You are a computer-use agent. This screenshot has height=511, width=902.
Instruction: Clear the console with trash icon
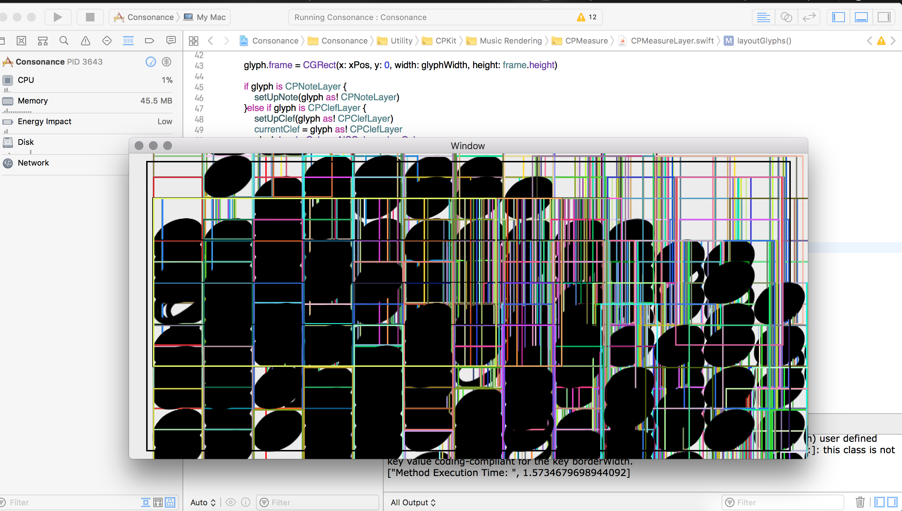[860, 502]
